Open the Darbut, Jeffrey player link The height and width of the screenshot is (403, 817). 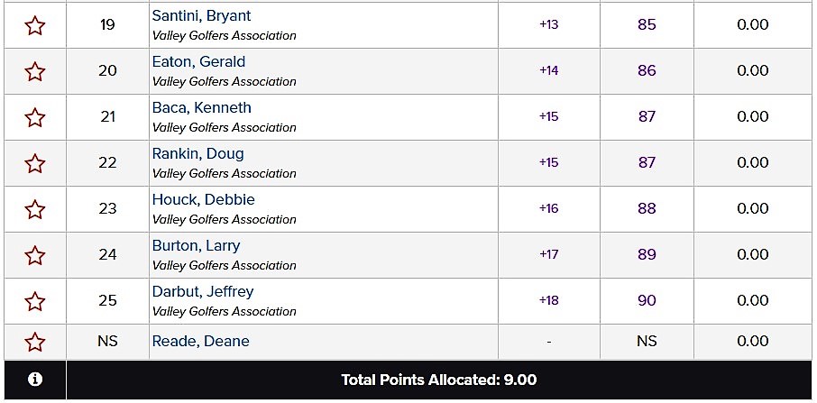pos(203,291)
